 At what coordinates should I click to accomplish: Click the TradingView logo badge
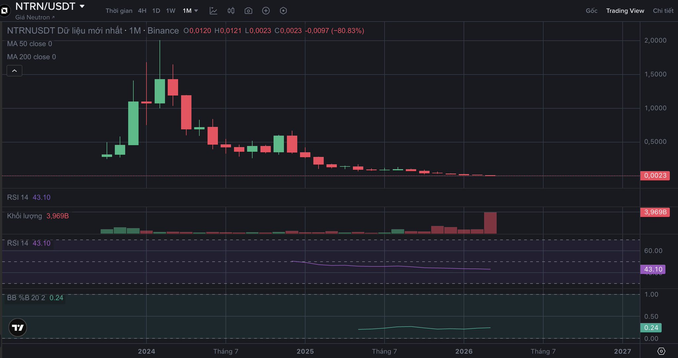tap(18, 328)
